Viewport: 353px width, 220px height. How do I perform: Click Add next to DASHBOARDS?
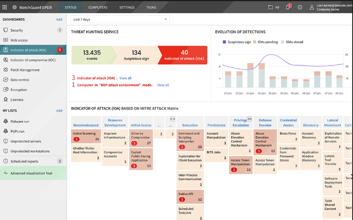(x=59, y=20)
